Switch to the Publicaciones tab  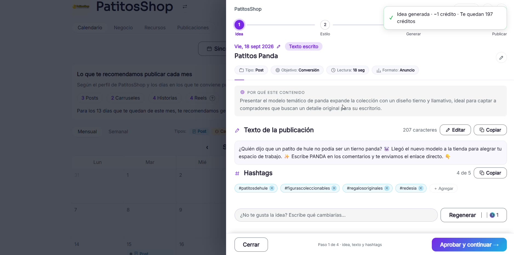click(x=193, y=28)
